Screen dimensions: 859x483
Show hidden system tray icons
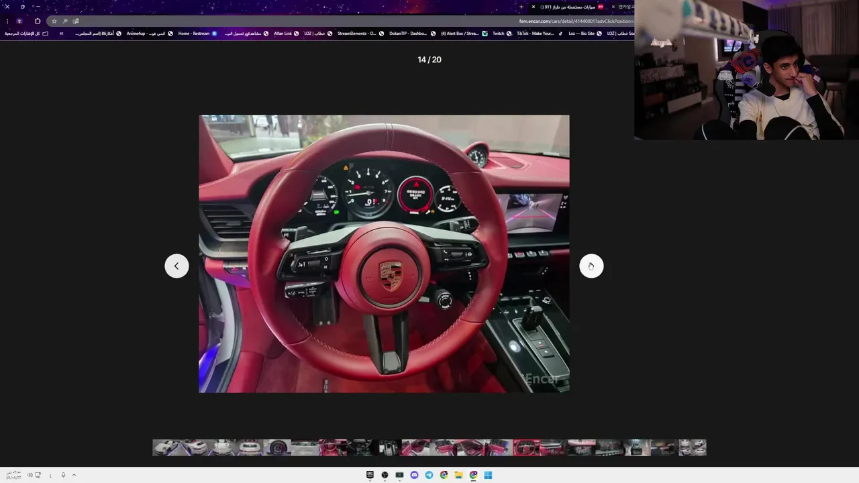(74, 475)
